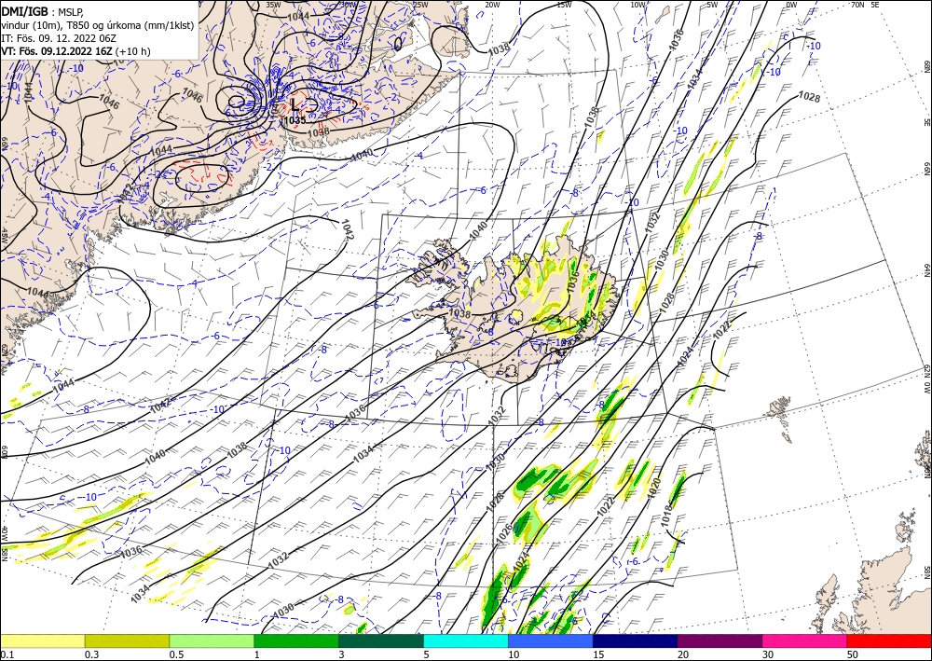This screenshot has height=661, width=932.
Task: Click the '15W' longitude label
Action: (x=564, y=5)
